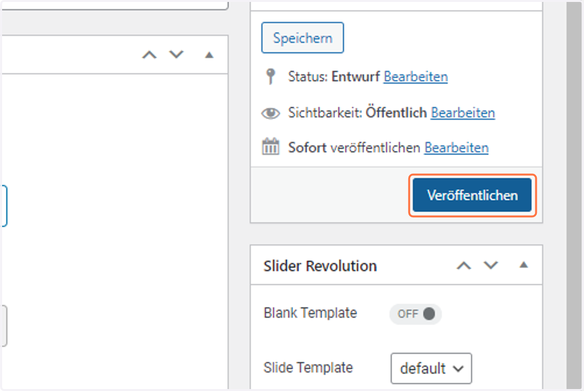Edit the Status Entwurf setting
584x391 pixels.
(416, 76)
